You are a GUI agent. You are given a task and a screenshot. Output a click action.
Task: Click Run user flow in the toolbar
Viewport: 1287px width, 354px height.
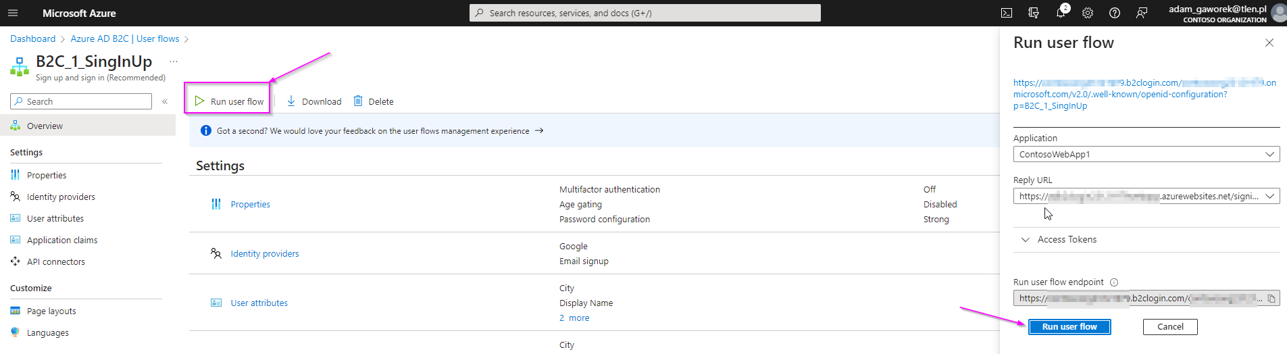[229, 101]
